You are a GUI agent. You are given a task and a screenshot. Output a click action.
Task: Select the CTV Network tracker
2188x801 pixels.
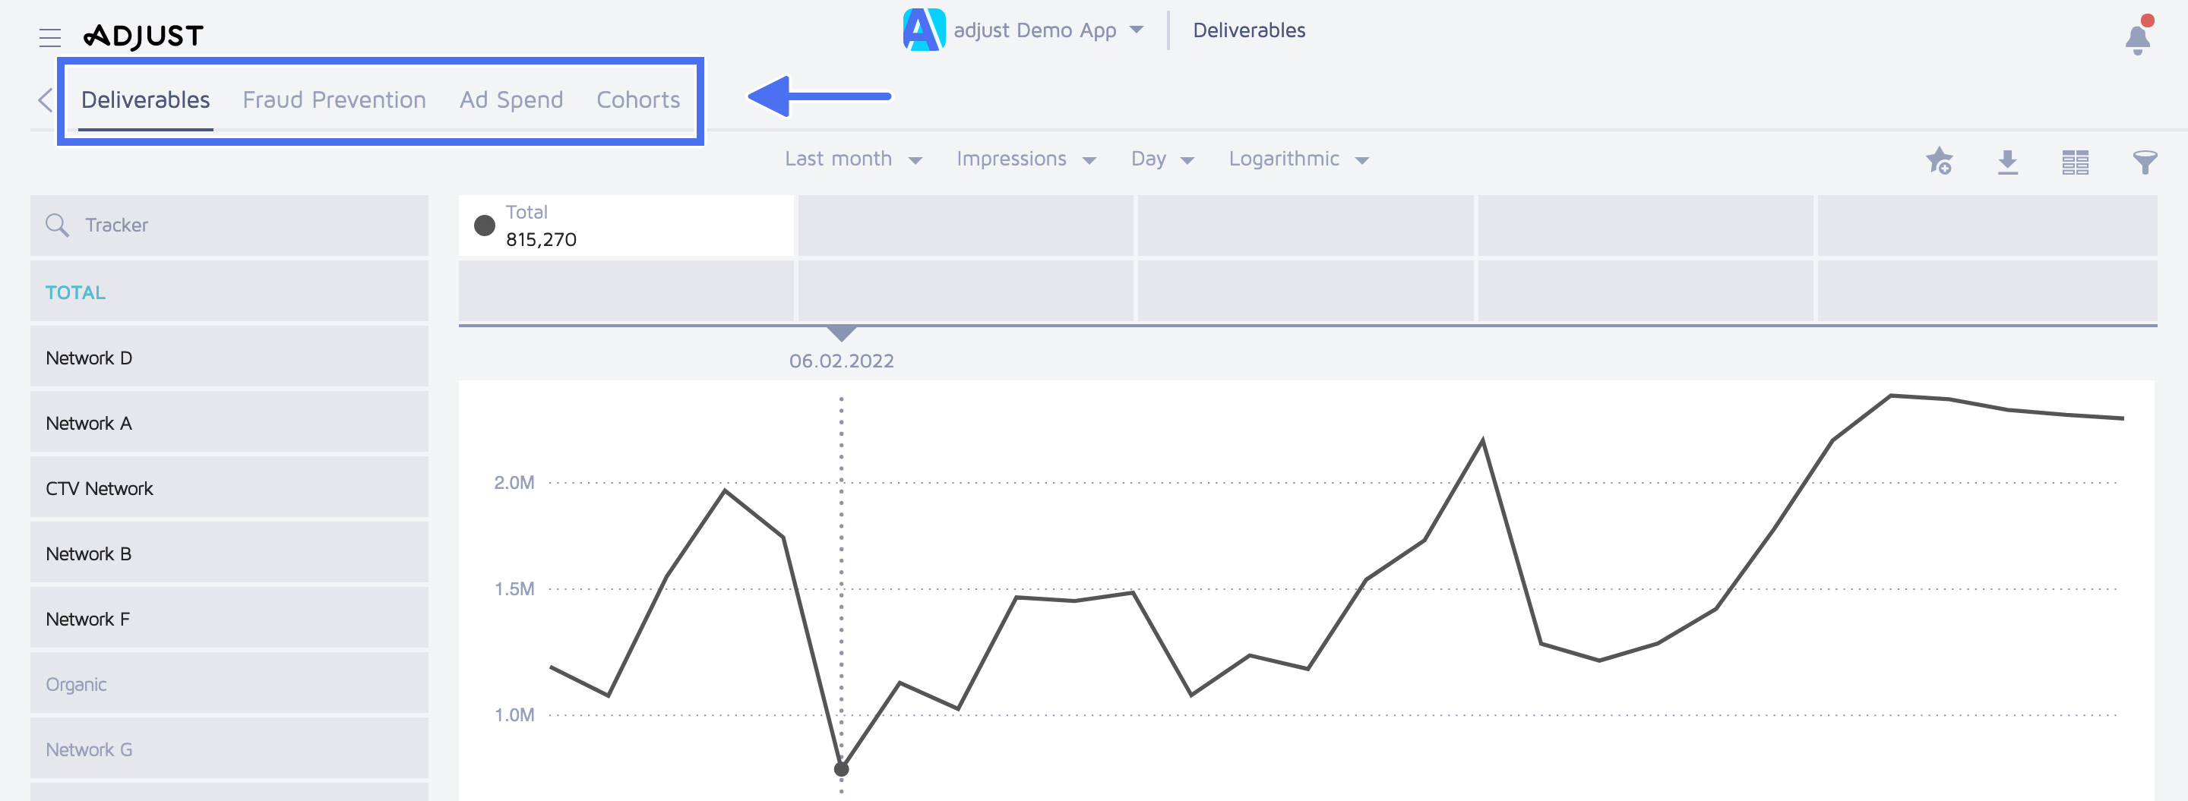tap(229, 488)
